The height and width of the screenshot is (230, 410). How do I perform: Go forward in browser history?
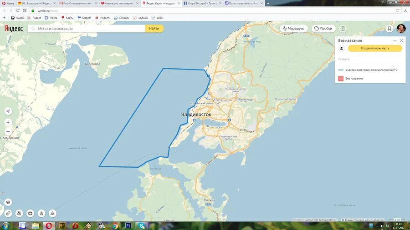point(11,10)
